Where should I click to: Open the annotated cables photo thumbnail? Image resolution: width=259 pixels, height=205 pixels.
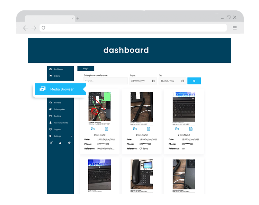coord(99,107)
